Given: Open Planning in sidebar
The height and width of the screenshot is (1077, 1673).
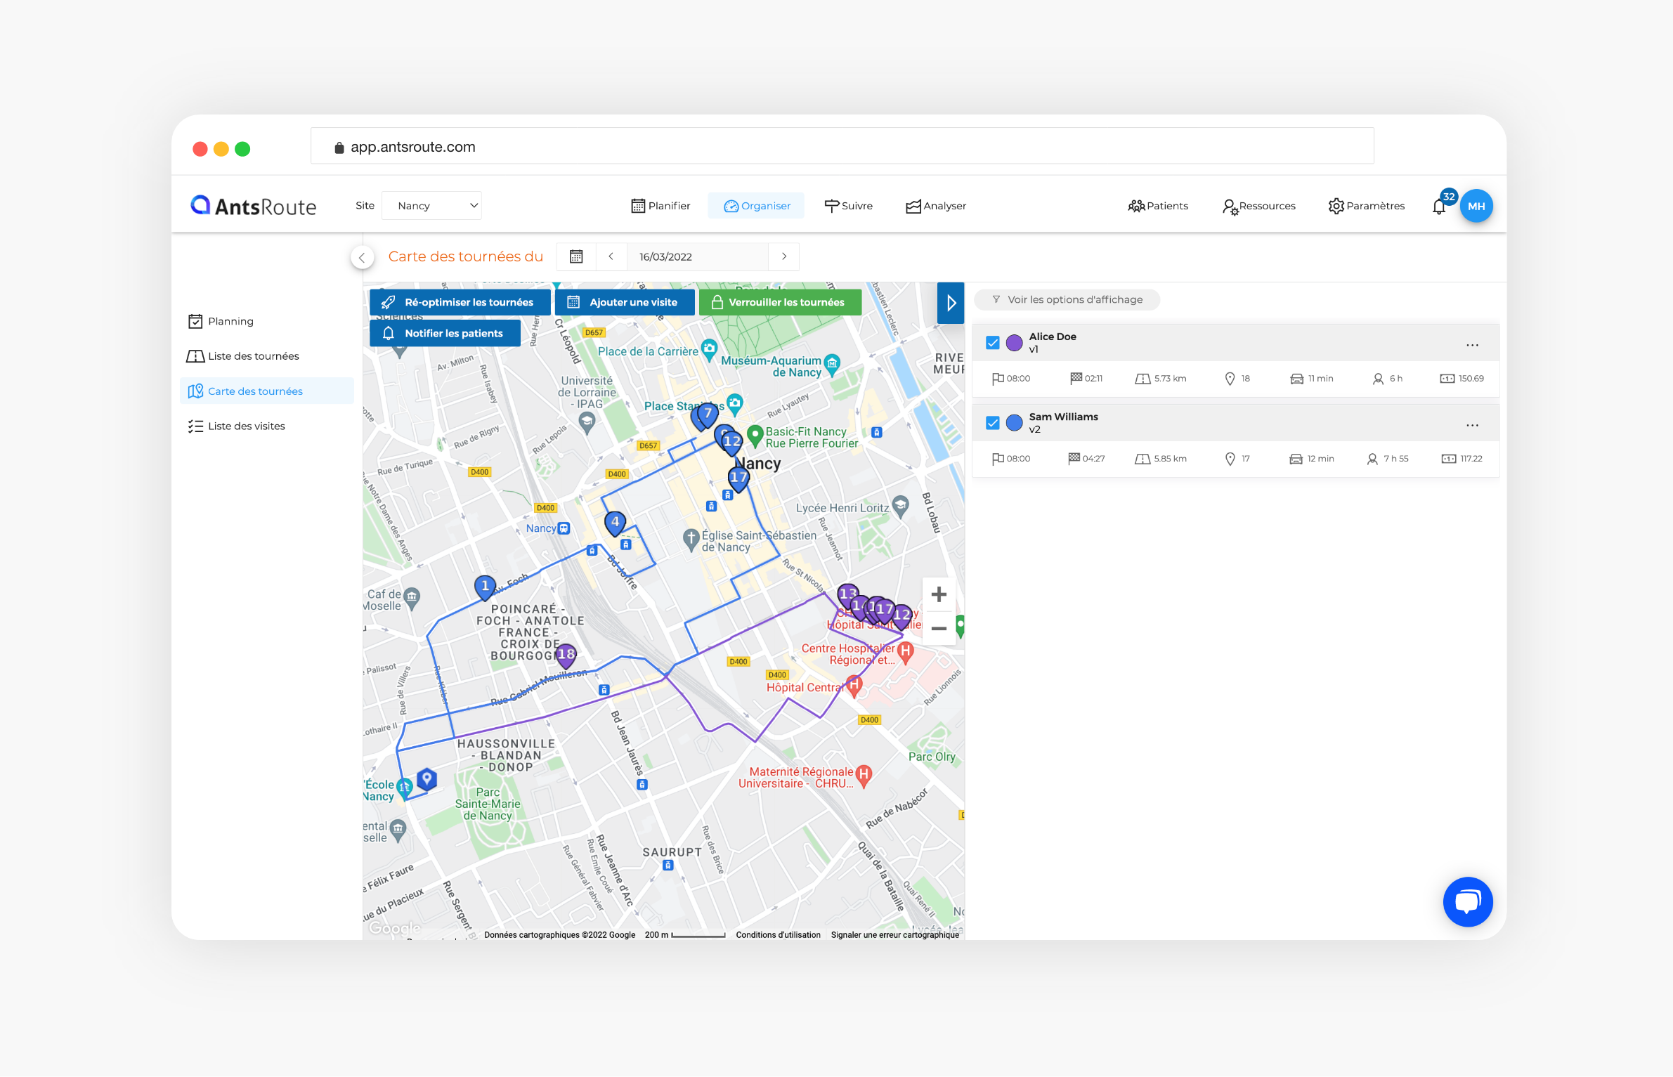Looking at the screenshot, I should [x=221, y=321].
